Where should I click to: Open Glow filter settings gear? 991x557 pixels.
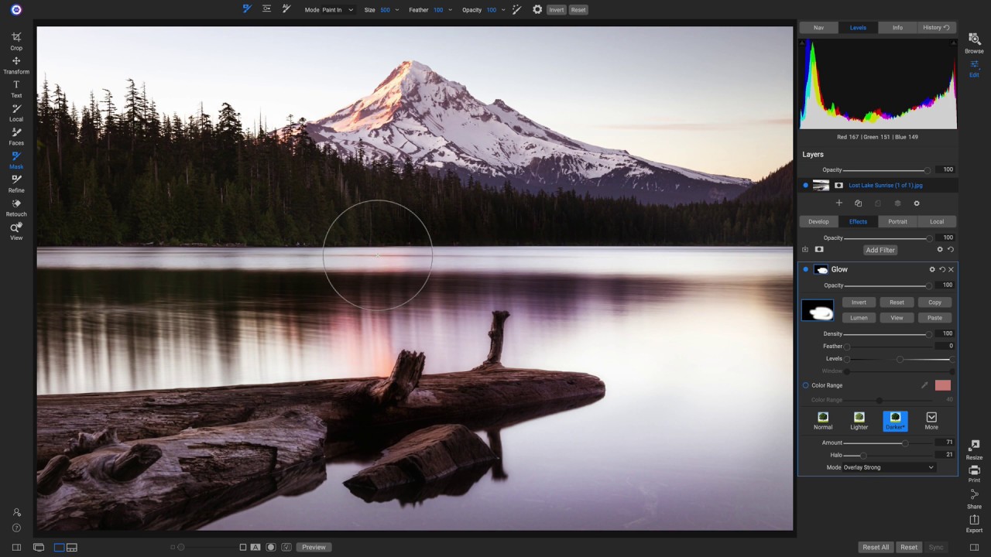(932, 269)
